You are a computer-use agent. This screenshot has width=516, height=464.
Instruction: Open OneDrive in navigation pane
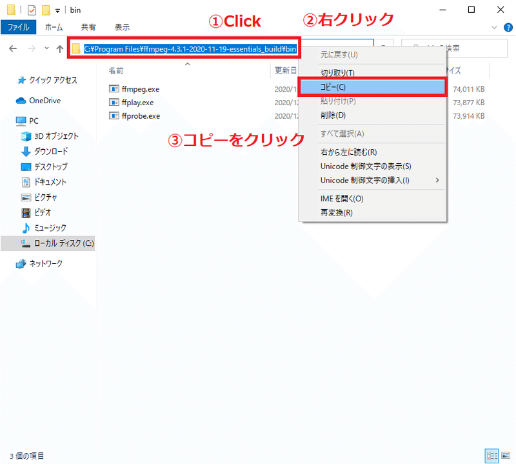click(45, 101)
